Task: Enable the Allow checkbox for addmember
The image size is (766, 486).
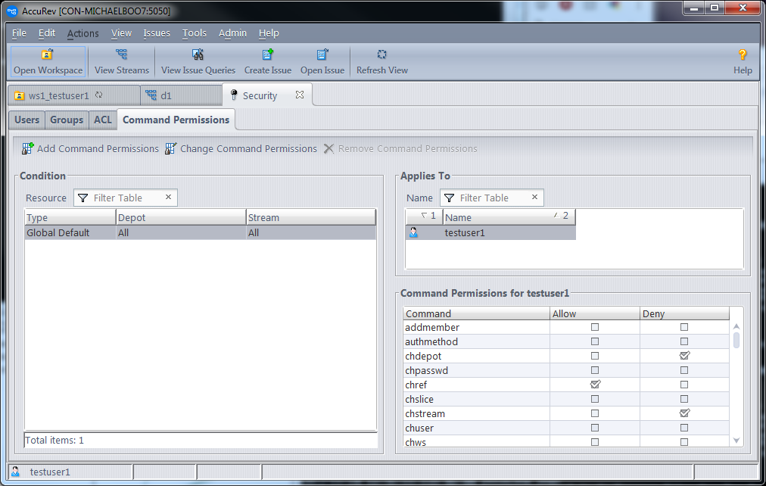Action: pyautogui.click(x=595, y=327)
